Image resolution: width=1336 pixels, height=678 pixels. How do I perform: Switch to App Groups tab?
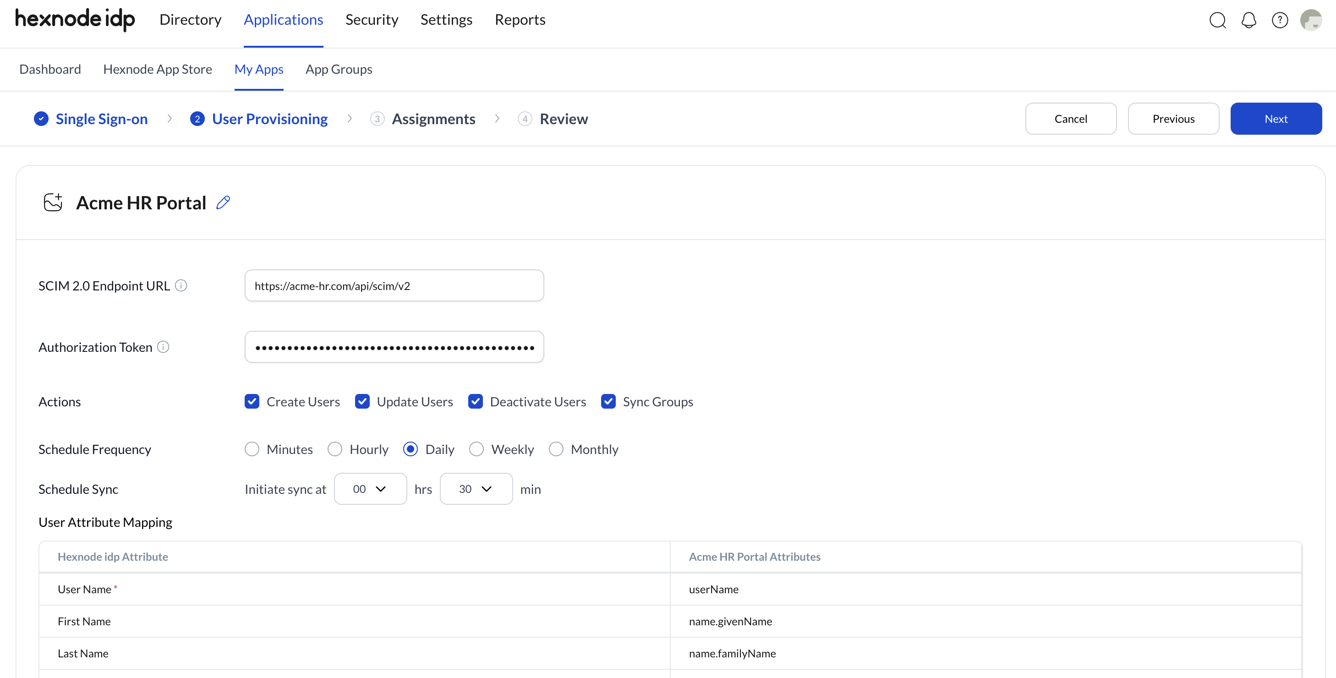tap(339, 69)
